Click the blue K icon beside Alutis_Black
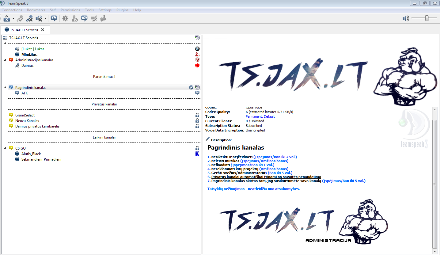This screenshot has width=440, height=255. (x=197, y=154)
